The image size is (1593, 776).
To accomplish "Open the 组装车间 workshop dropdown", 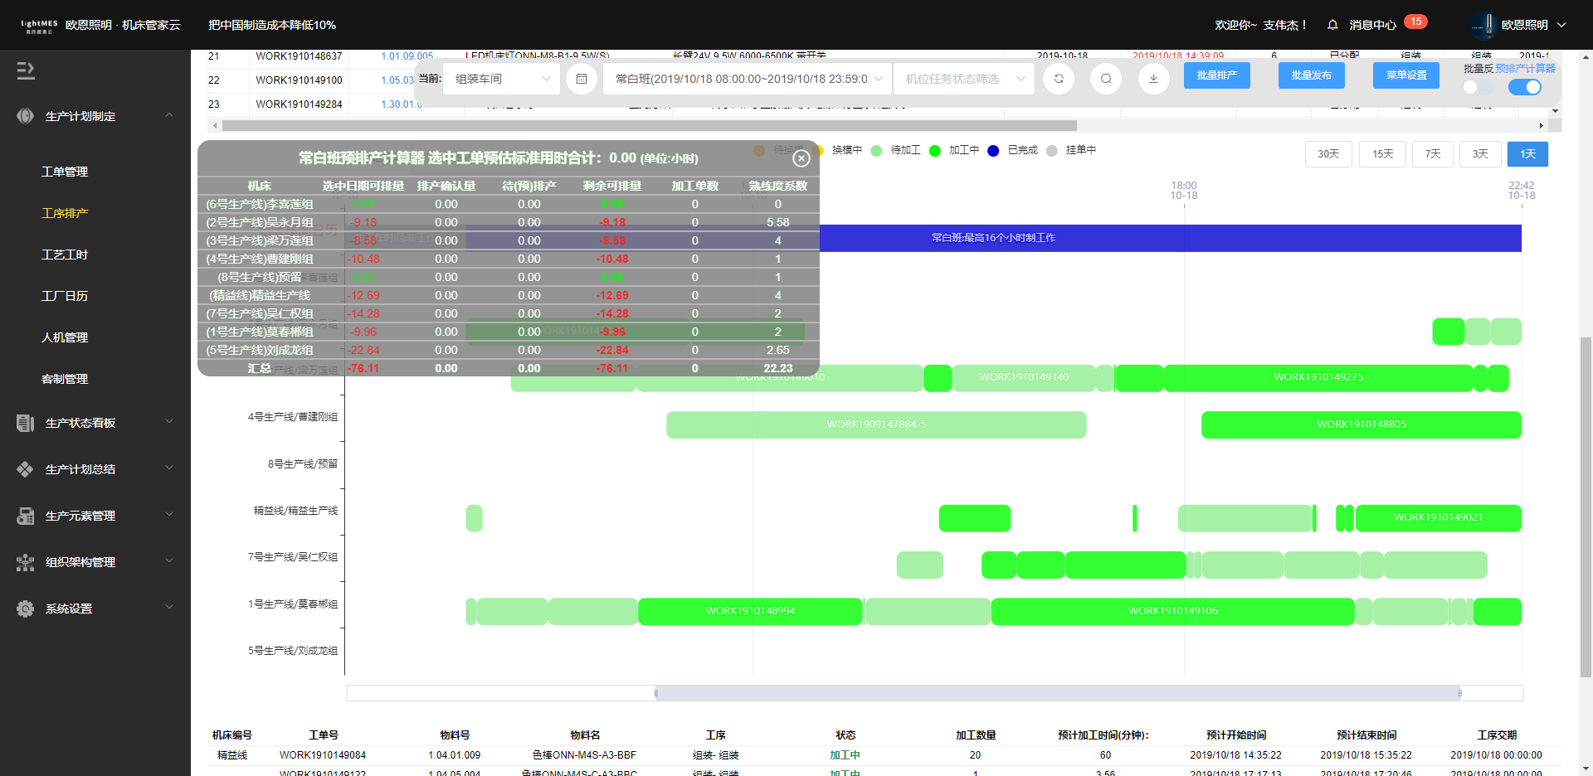I will coord(501,79).
